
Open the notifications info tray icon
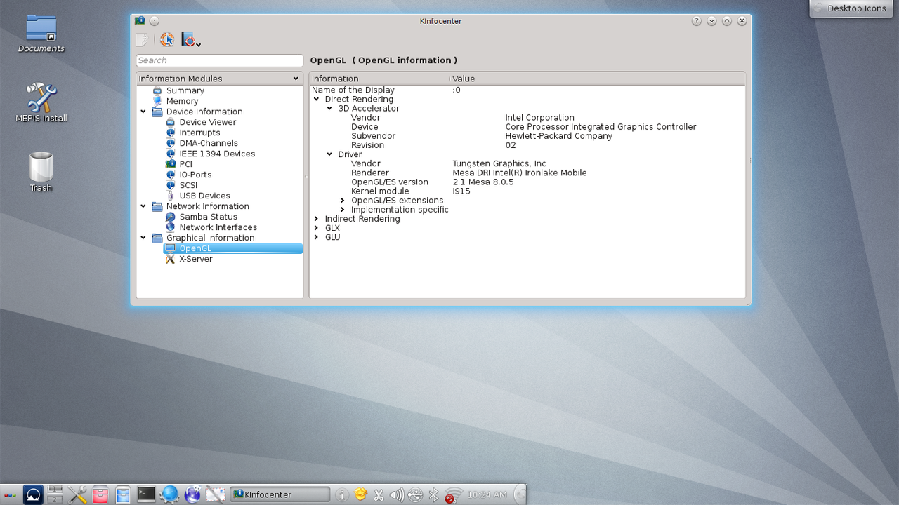pos(341,495)
